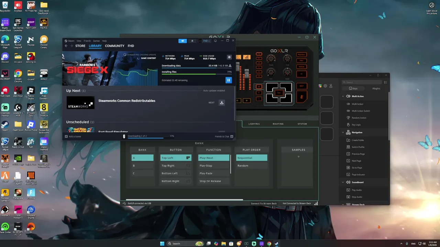Select sampler bank B in GoXLR list
This screenshot has width=440, height=247.
pos(142,166)
